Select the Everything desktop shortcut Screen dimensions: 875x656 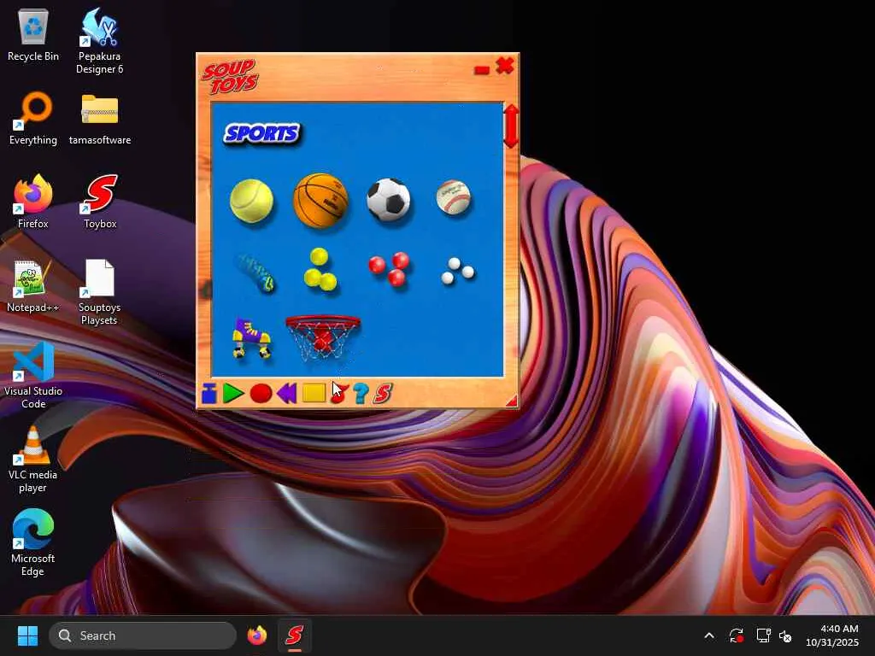tap(33, 118)
